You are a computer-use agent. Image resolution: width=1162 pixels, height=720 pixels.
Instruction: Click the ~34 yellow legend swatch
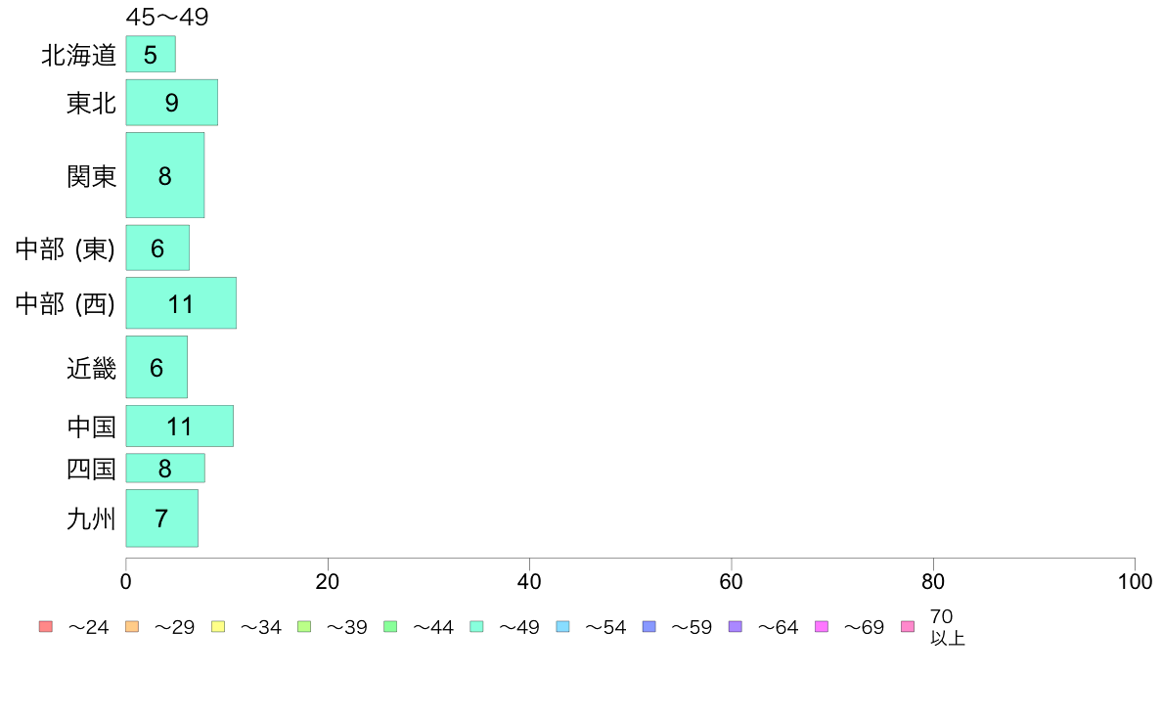click(x=218, y=626)
